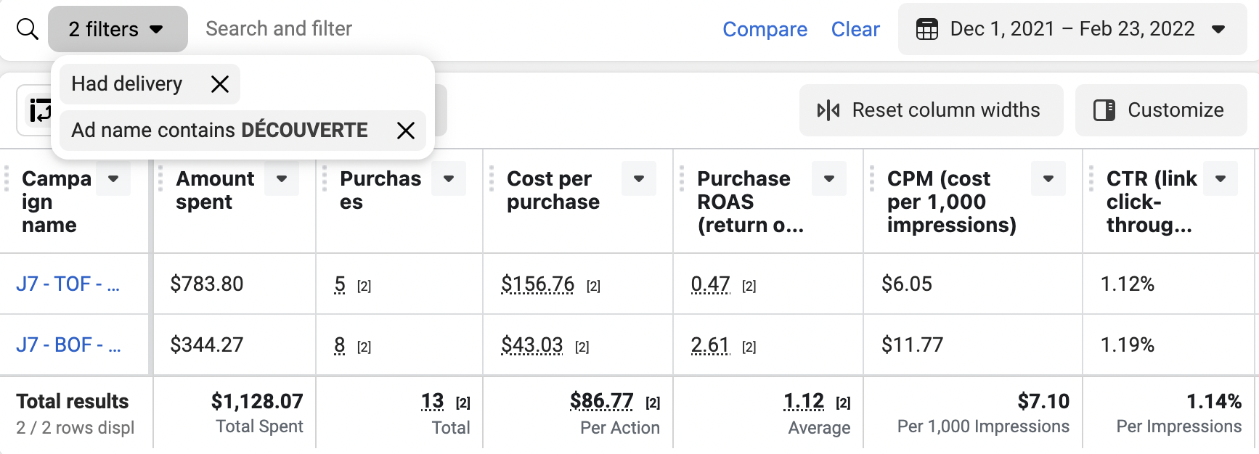Remove the Ad name contains DÉCOUVERTE filter
This screenshot has height=454, width=1259.
406,131
